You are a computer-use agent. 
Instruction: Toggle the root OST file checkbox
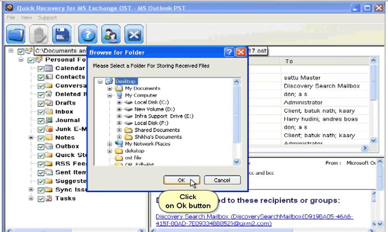point(21,52)
